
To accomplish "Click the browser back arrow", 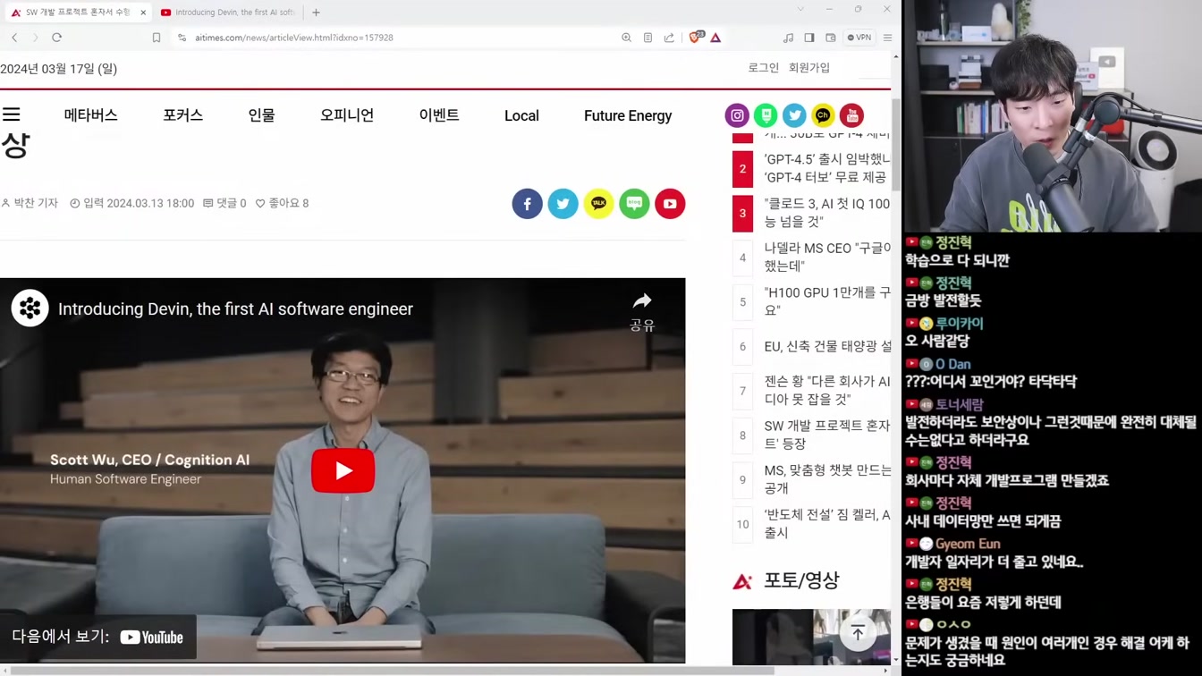I will (x=14, y=38).
